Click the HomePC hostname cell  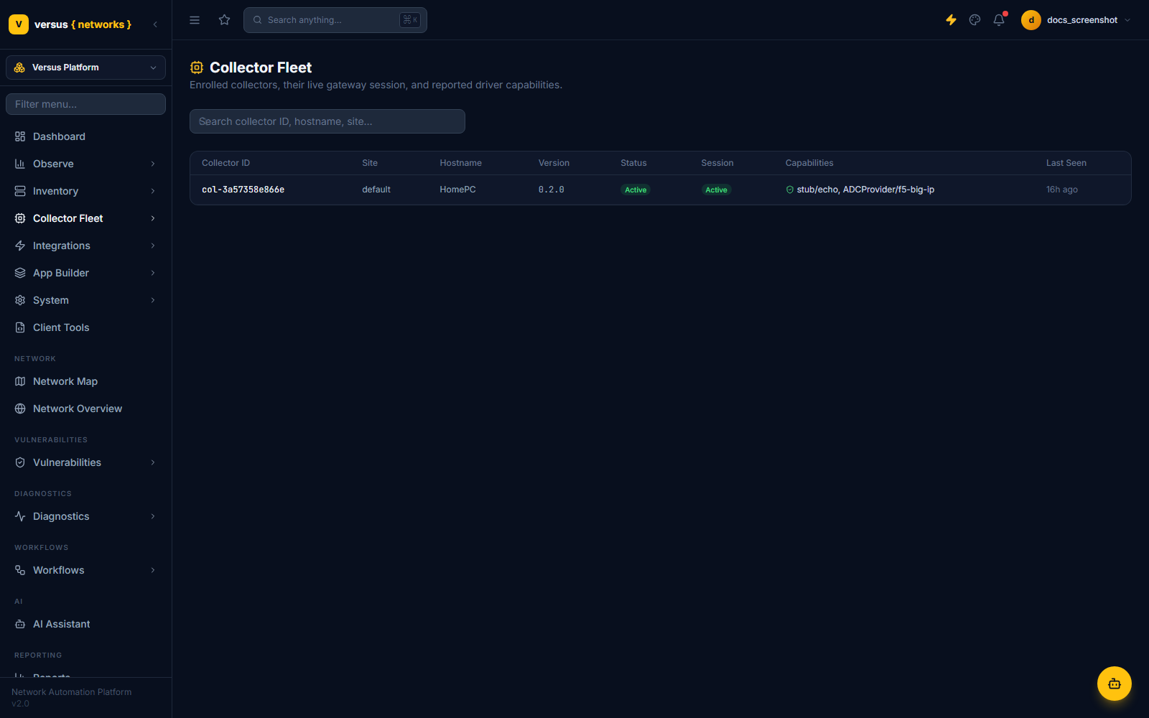457,190
